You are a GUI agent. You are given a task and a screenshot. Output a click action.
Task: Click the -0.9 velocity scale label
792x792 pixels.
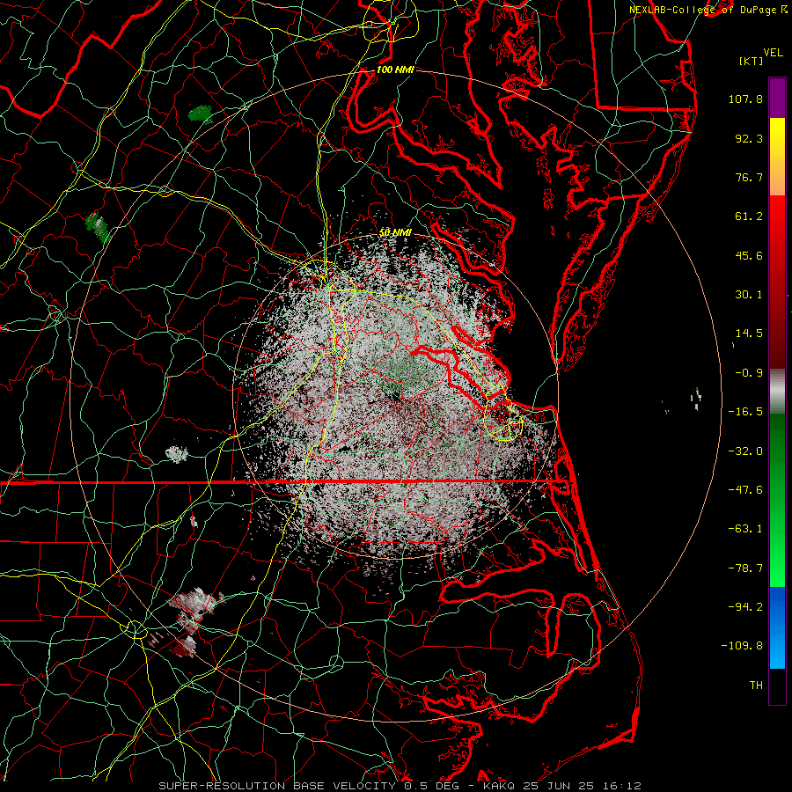coord(749,373)
